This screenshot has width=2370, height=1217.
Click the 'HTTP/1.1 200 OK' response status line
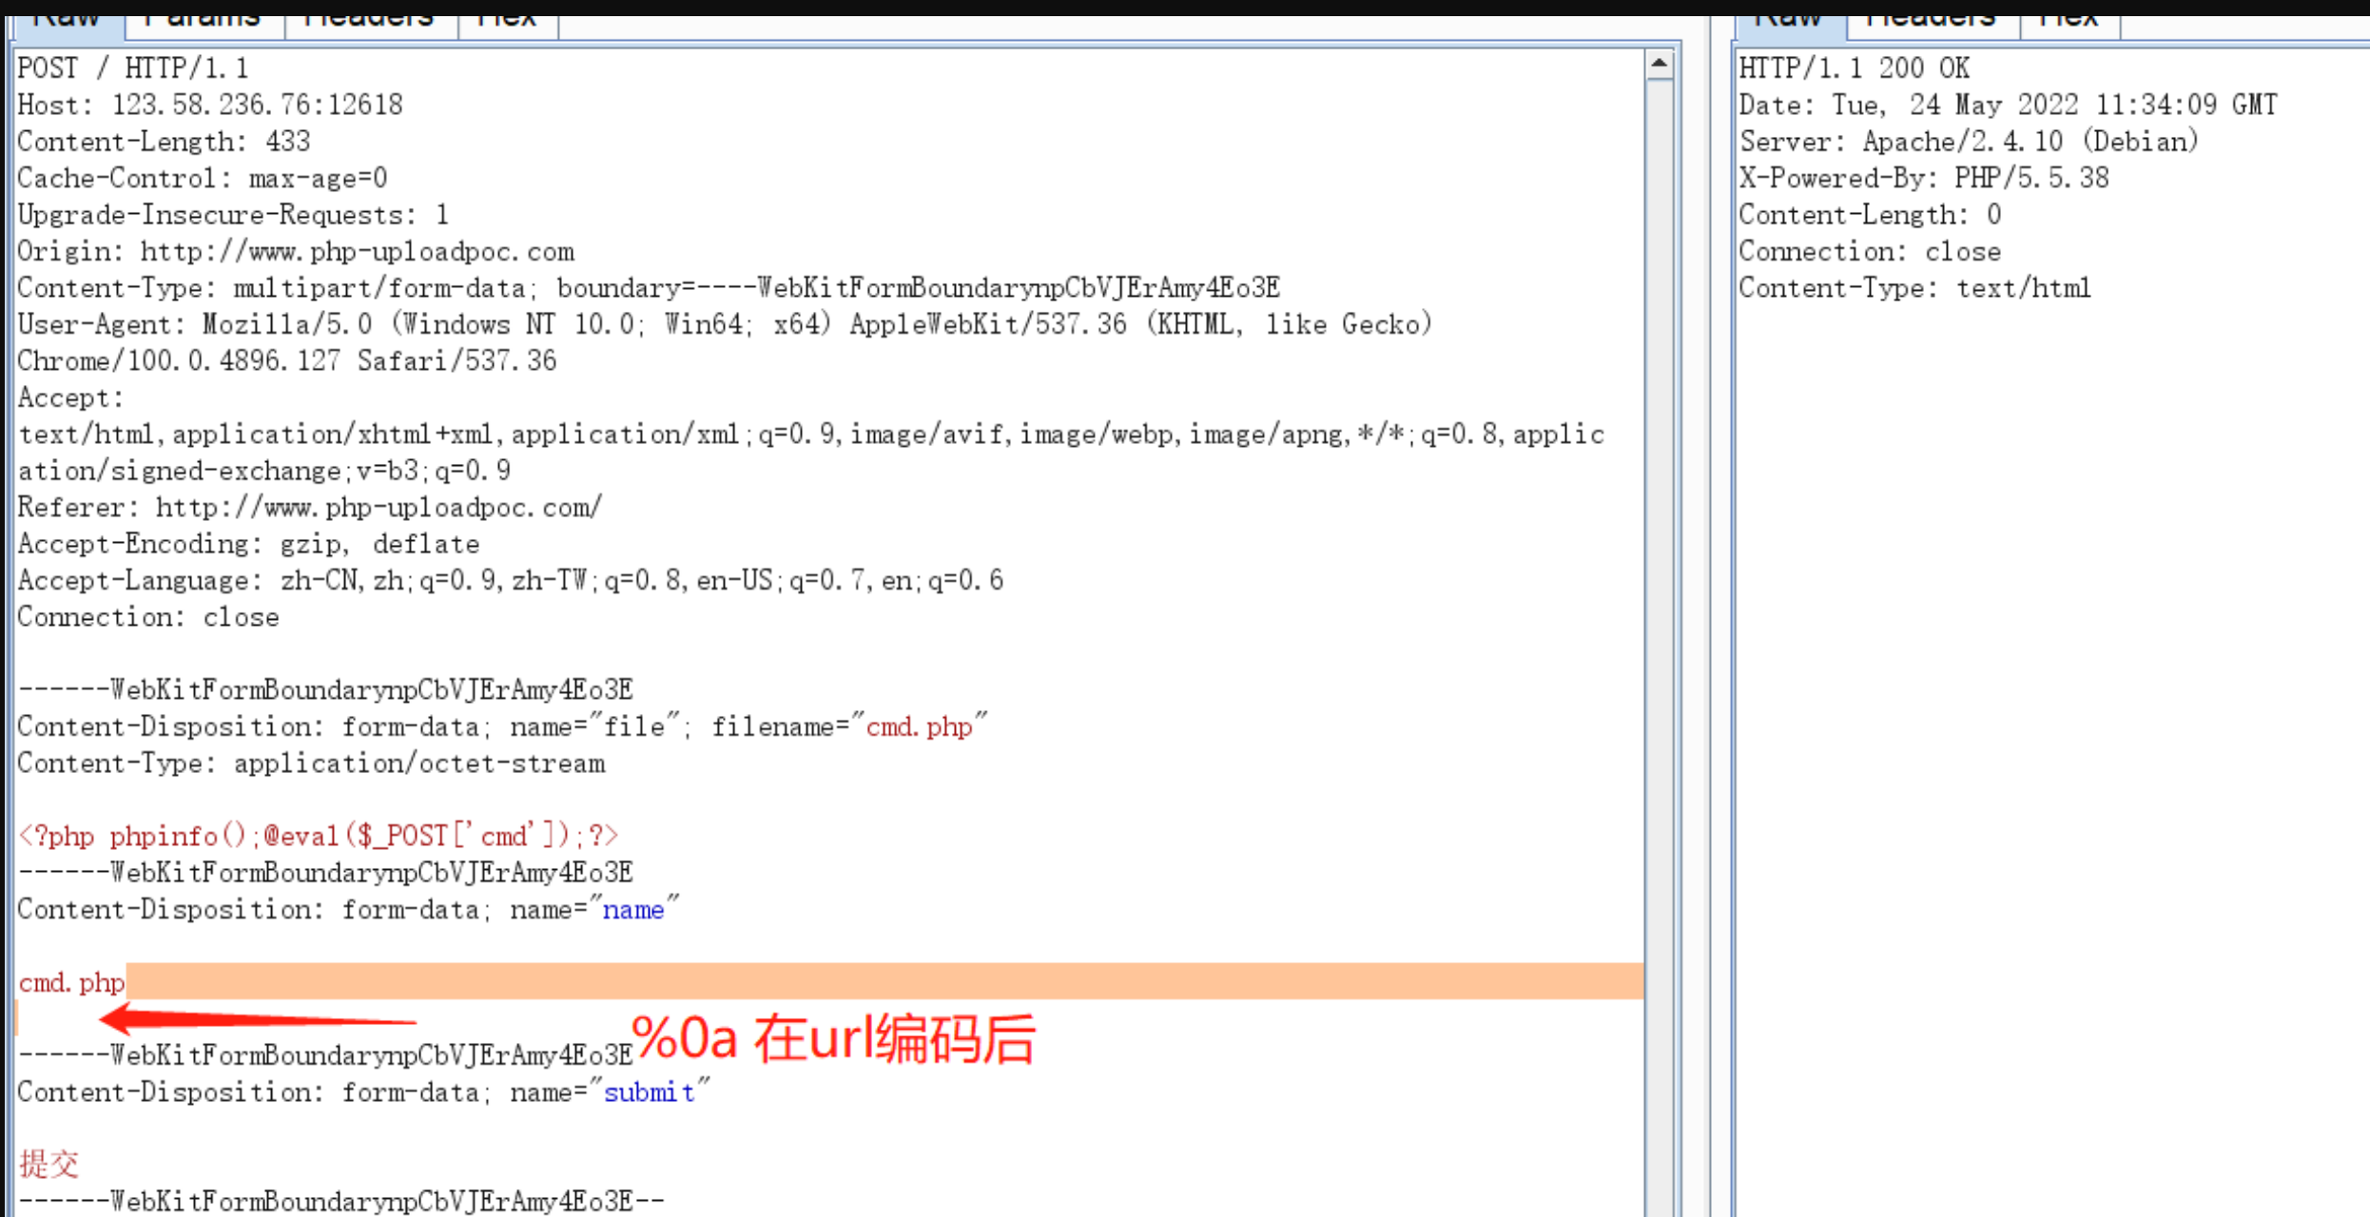pyautogui.click(x=1855, y=68)
